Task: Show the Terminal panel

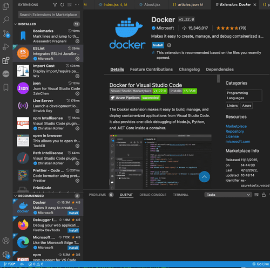Action: tap(181, 195)
